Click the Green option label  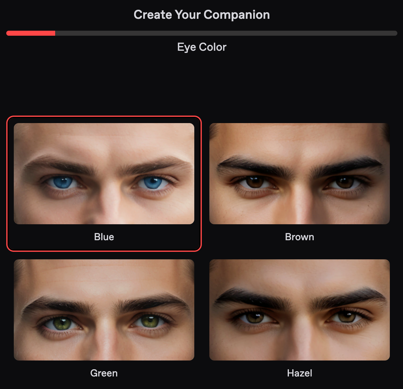tap(104, 373)
